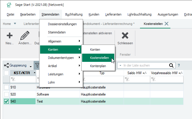The height and width of the screenshot is (119, 192).
Task: Uncheck the checkbox for row 940
Action: point(6,101)
